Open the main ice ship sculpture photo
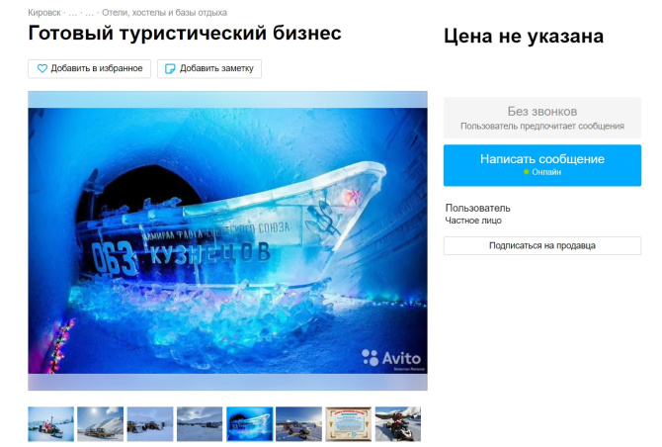Image resolution: width=662 pixels, height=447 pixels. coord(227,241)
